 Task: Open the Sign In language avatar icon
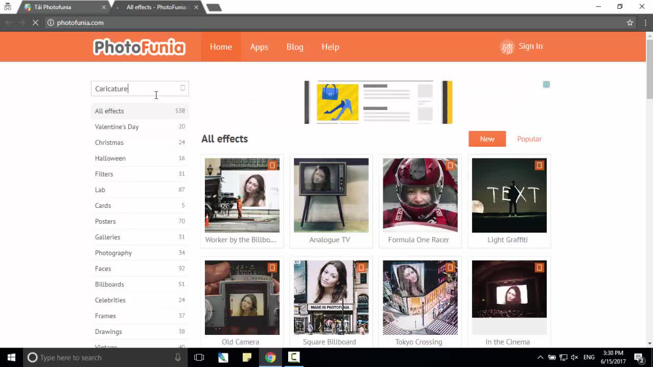coord(507,47)
